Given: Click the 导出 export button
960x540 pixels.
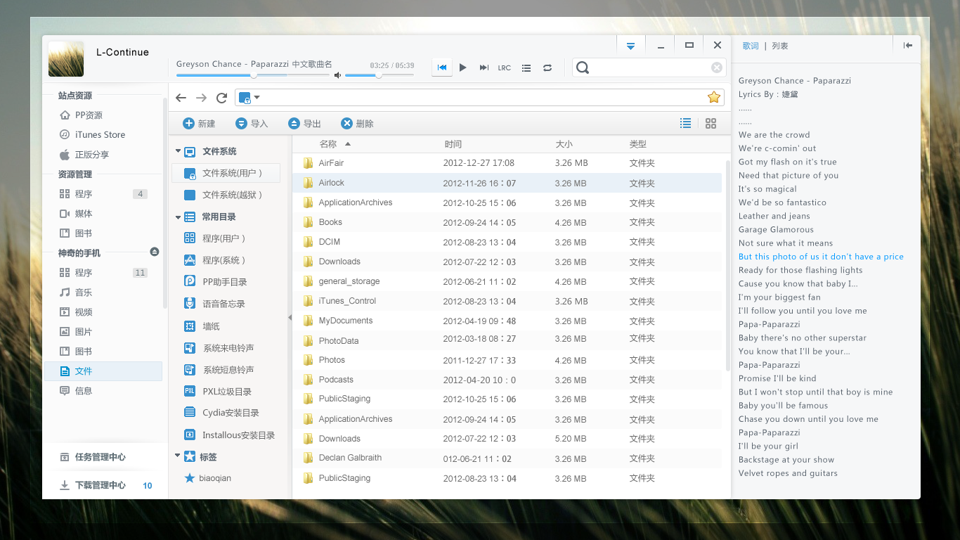Looking at the screenshot, I should [304, 124].
